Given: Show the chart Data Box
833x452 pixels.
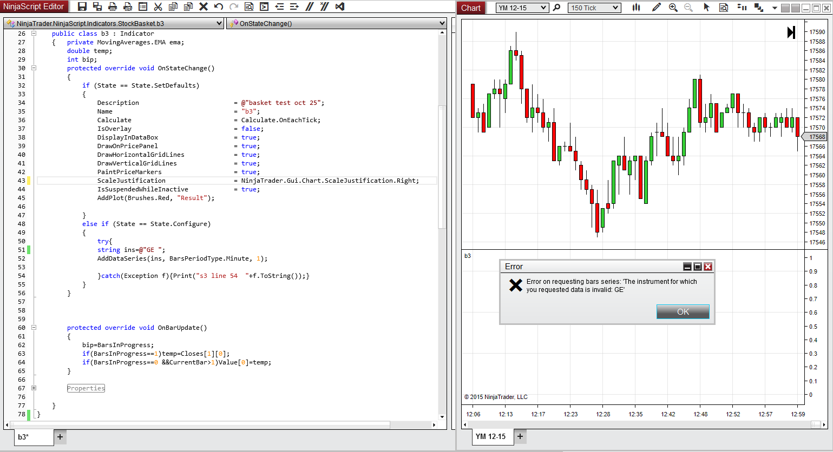Looking at the screenshot, I should tap(724, 8).
